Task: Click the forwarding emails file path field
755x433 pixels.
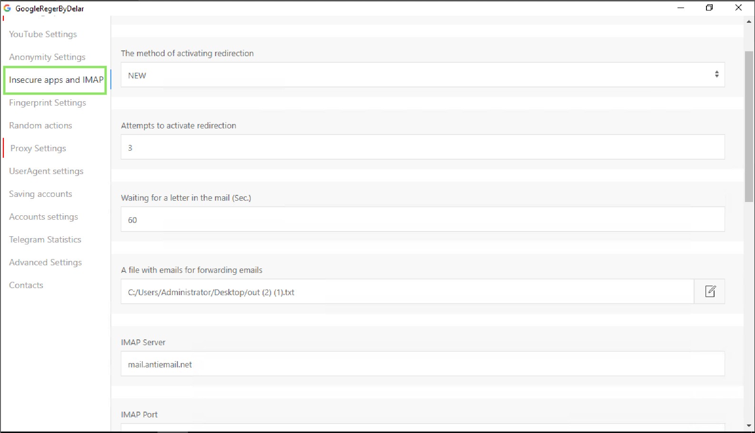Action: [x=407, y=292]
